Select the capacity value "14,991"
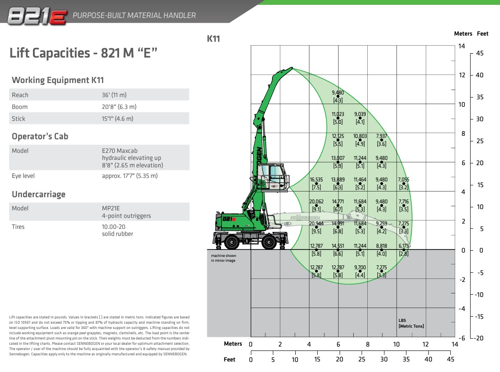 pyautogui.click(x=338, y=224)
